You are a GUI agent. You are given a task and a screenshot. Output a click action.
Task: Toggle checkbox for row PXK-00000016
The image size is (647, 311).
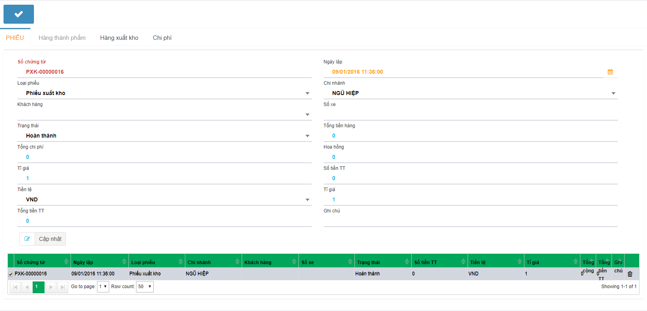tap(11, 274)
